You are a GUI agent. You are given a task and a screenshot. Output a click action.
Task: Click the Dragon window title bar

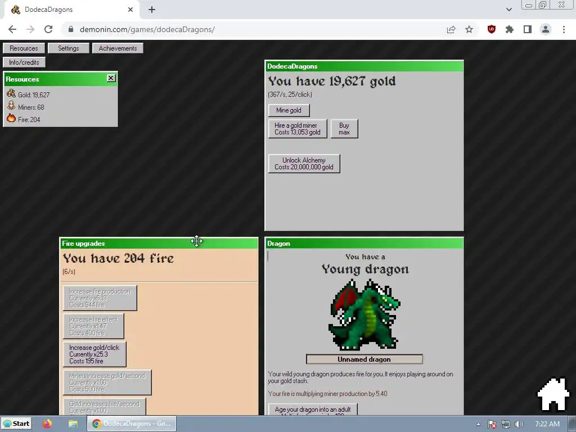tap(364, 243)
